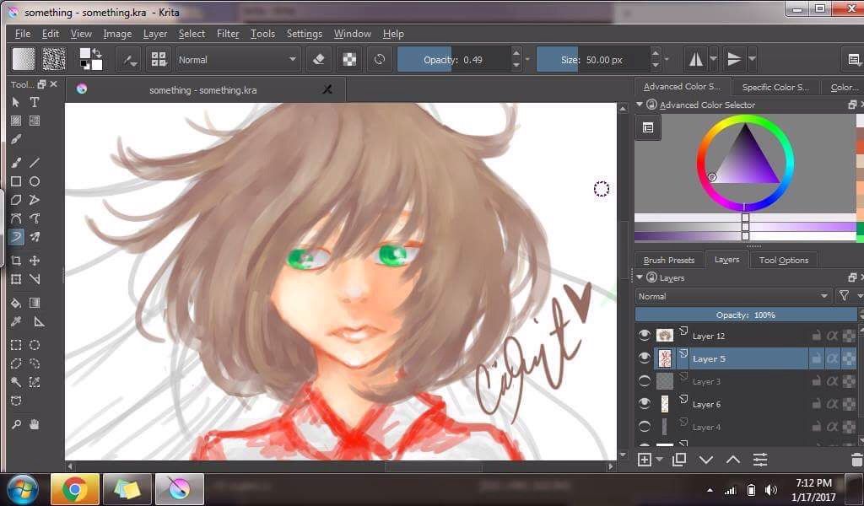
Task: Open the Layer menu
Action: point(155,34)
